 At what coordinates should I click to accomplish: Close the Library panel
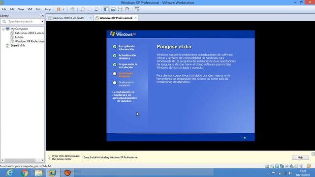[x=42, y=16]
